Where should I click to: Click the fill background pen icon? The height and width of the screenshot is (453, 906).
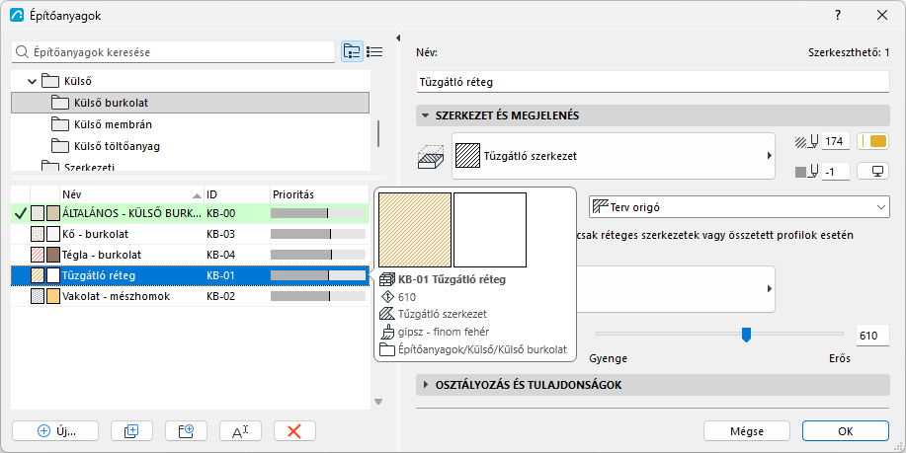[806, 172]
